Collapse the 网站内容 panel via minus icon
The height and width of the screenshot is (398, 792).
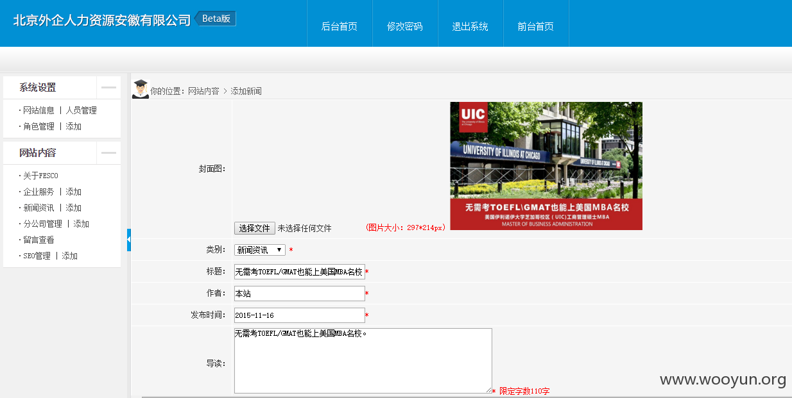pos(108,153)
